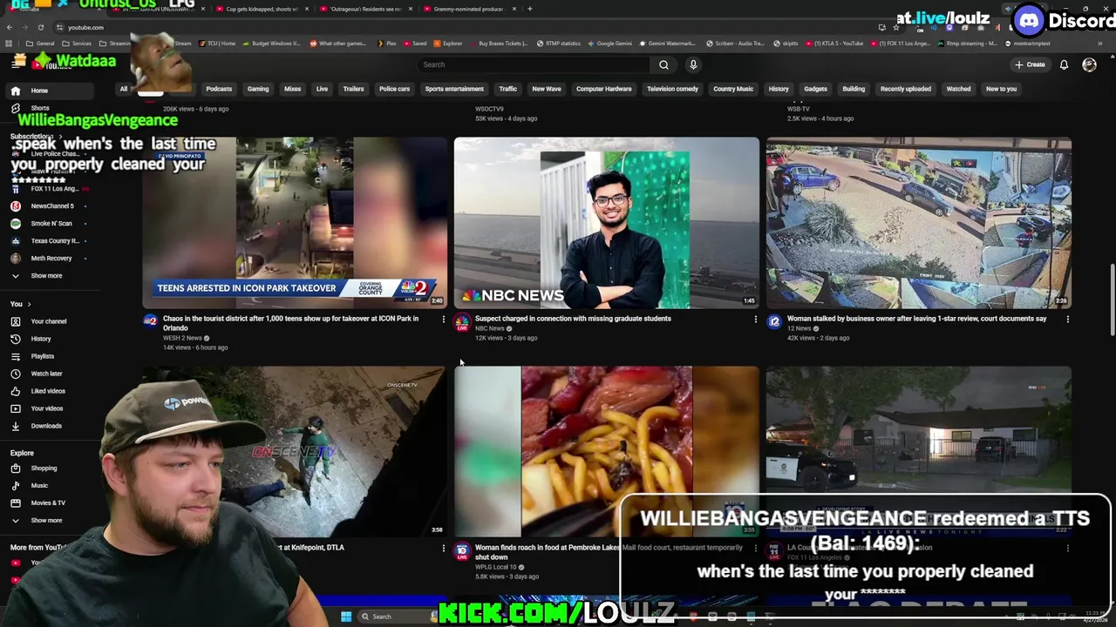Select the Television comedy chip
The image size is (1116, 627).
(x=672, y=89)
